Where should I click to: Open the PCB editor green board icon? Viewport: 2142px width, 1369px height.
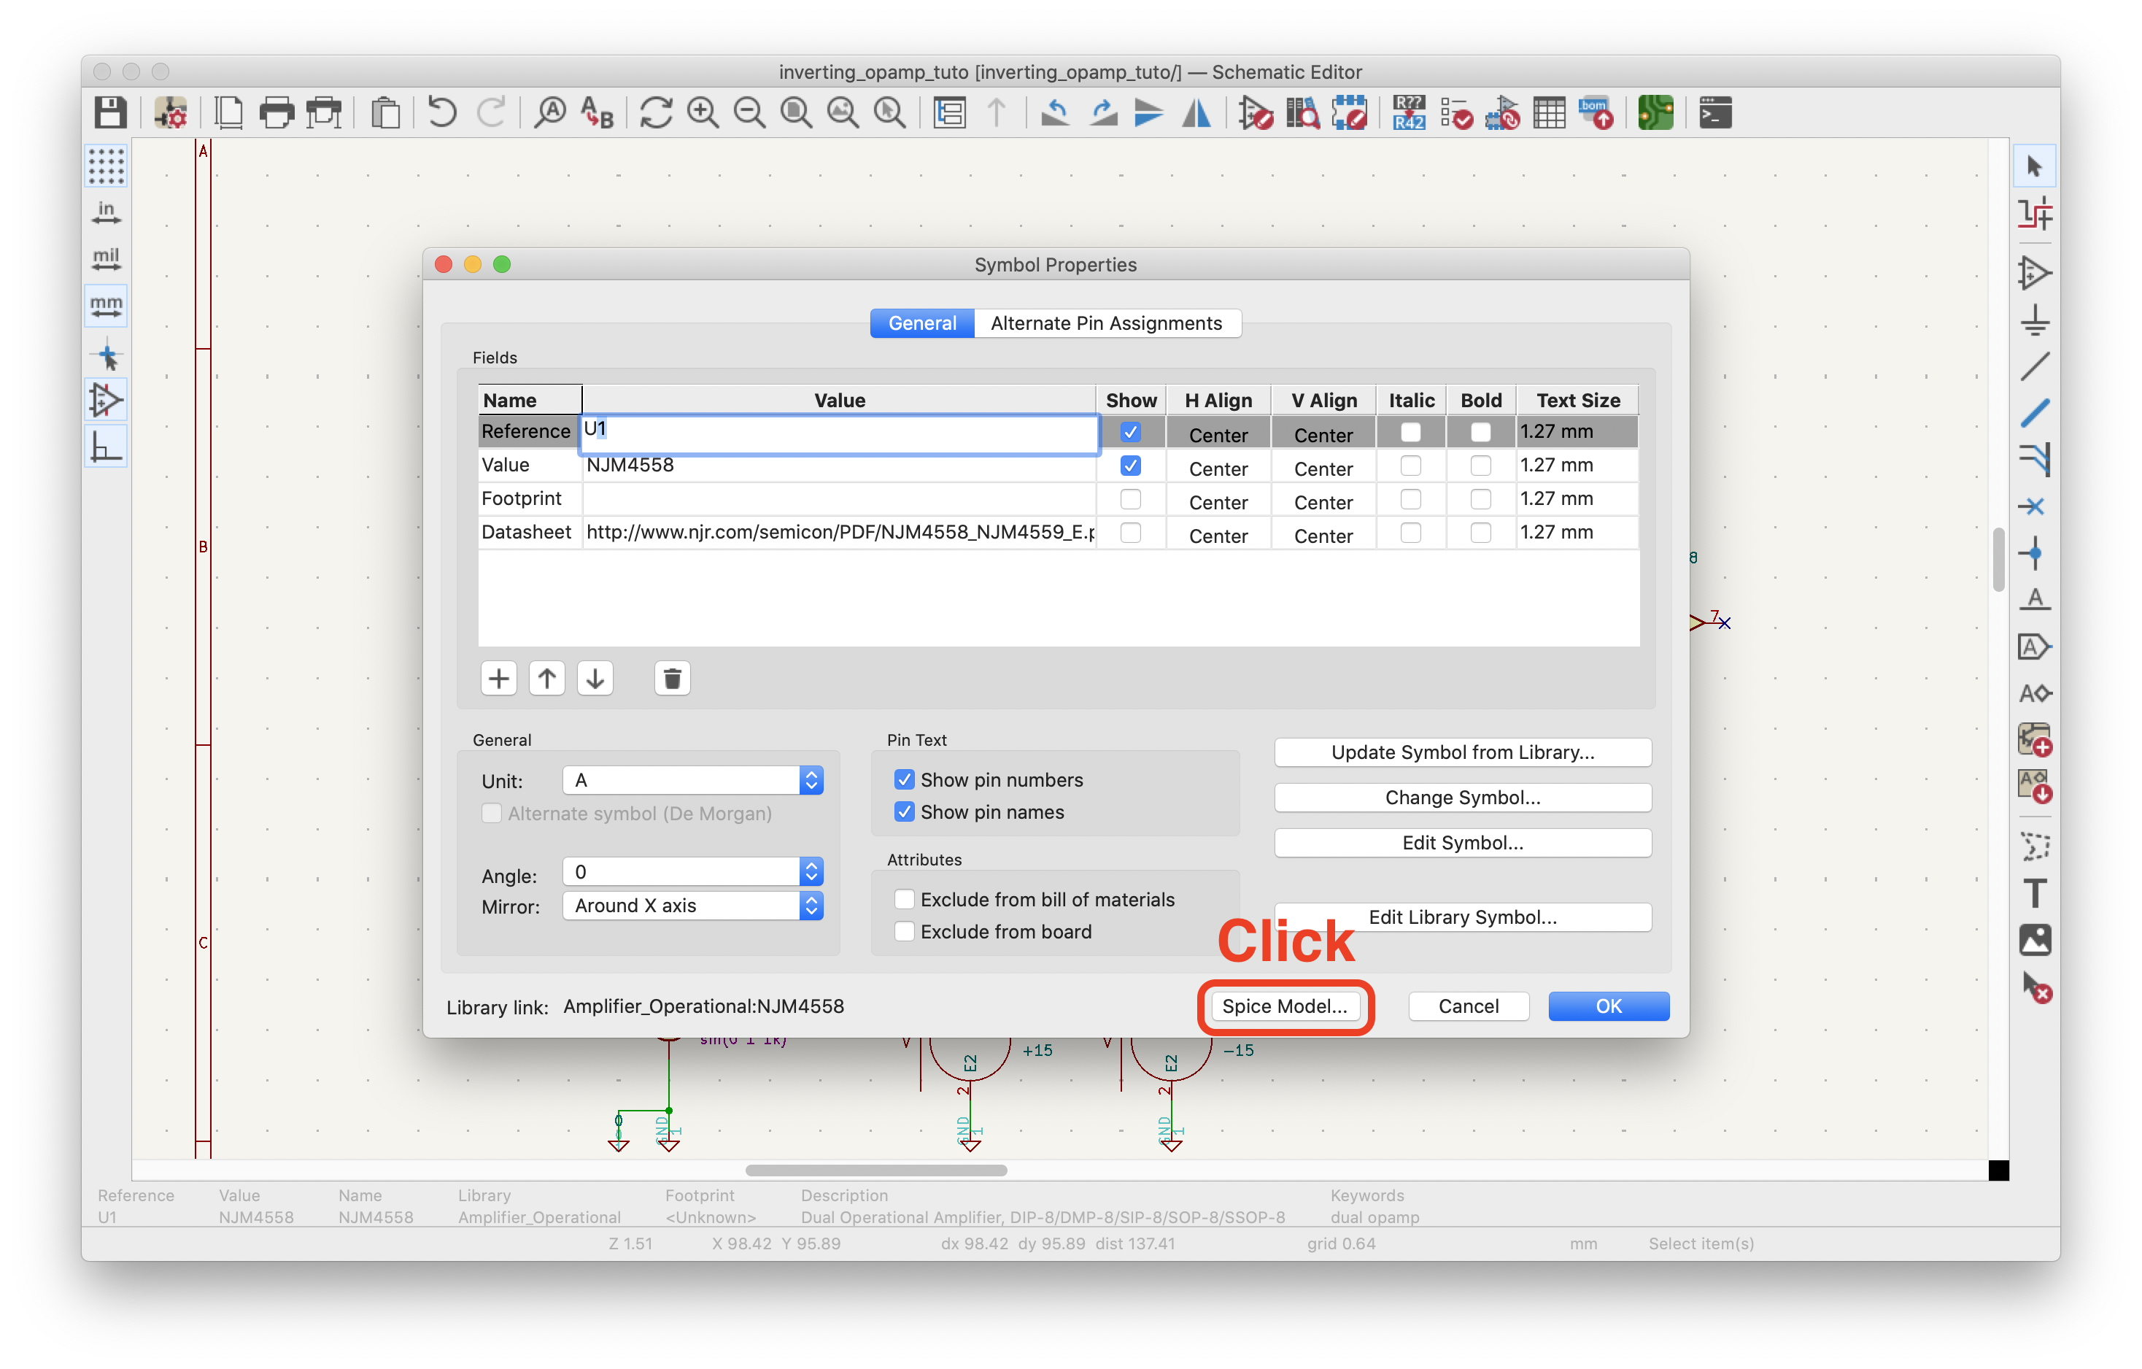click(1655, 114)
